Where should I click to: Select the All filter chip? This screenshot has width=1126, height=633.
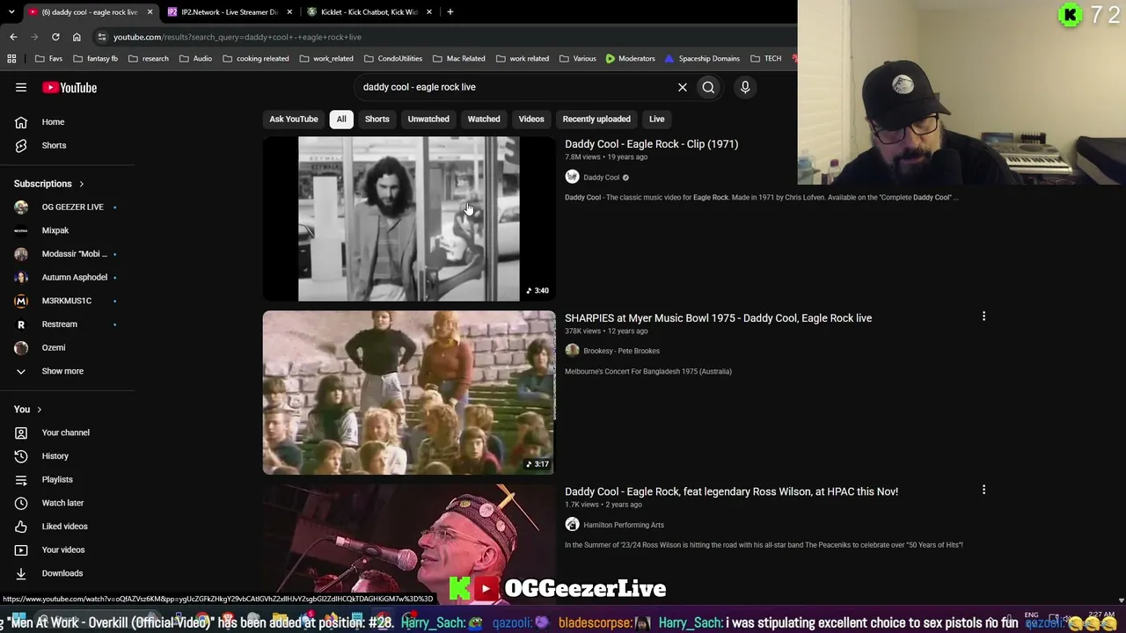[341, 119]
